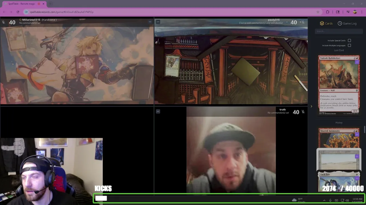366x205 pixels.
Task: Toggle muted microphone icon for pauly315
Action: (x=303, y=22)
